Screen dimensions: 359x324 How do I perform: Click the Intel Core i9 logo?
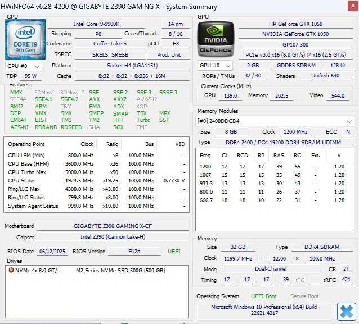25,39
